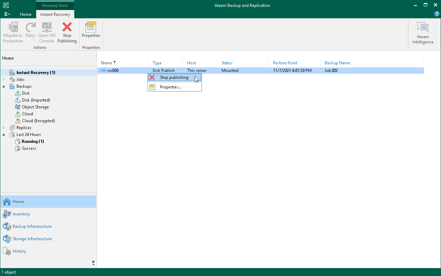Expand the Replicas node
The height and width of the screenshot is (276, 441).
point(3,127)
